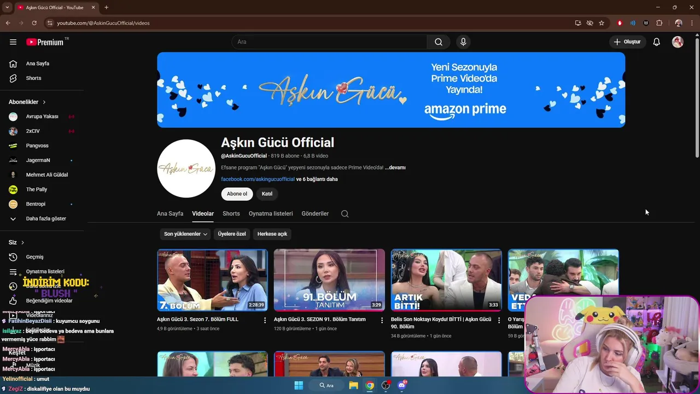Expand the Siz section
The image size is (700, 394).
point(16,242)
